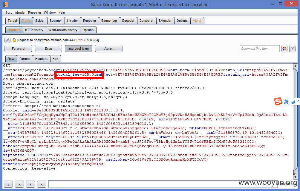Click the search text box at the bottom

[x=163, y=184]
